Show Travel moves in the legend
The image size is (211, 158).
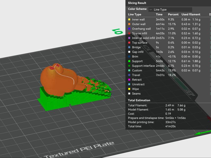click(136, 75)
